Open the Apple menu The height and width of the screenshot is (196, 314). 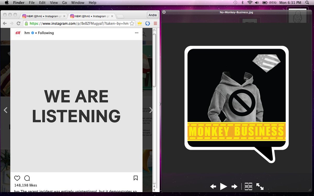pyautogui.click(x=7, y=3)
